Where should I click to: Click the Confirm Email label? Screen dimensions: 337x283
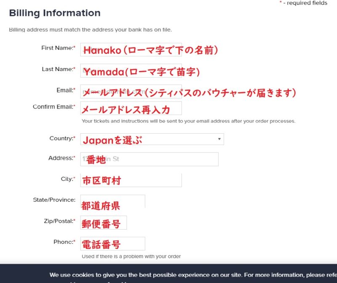pyautogui.click(x=54, y=107)
